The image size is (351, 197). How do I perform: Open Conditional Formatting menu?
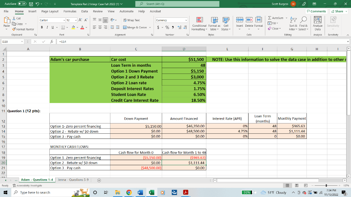tap(199, 24)
